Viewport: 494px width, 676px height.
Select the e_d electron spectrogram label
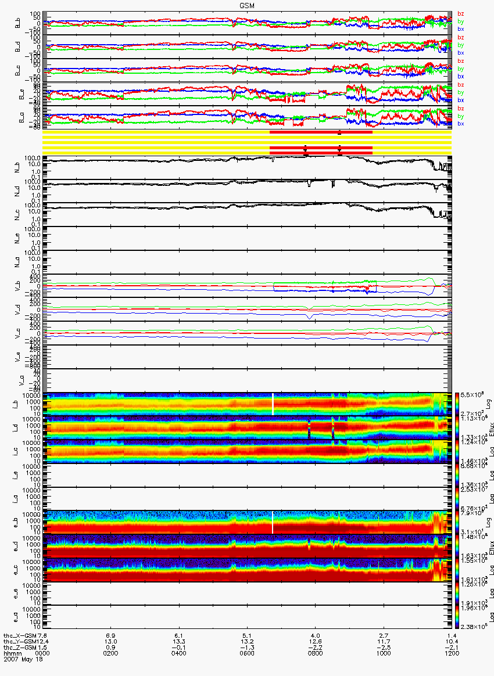(x=15, y=546)
